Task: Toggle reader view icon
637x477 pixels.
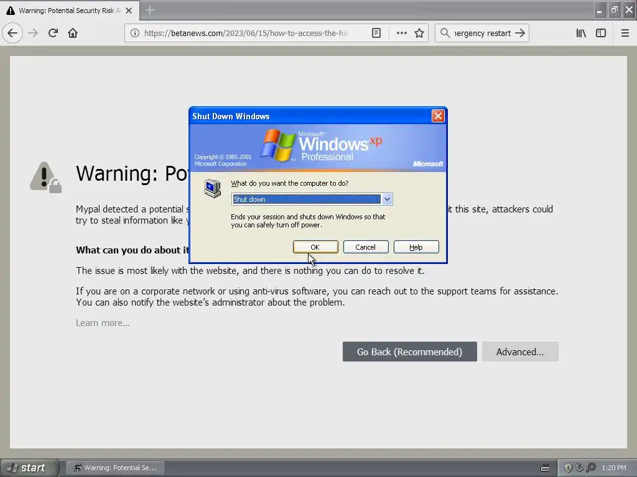Action: point(376,34)
